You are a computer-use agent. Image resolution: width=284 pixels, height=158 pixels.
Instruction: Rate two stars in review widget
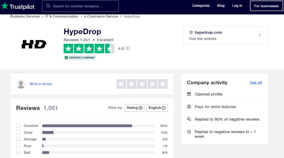(x=131, y=84)
